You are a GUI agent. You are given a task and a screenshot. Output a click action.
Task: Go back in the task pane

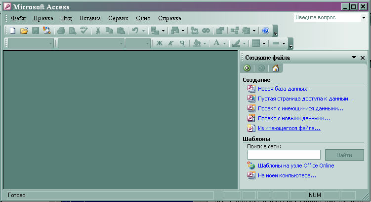click(x=247, y=68)
